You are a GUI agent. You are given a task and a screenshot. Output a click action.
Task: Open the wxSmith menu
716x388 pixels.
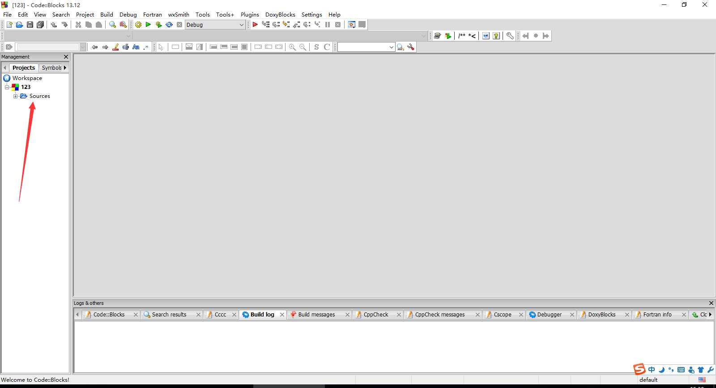coord(179,14)
